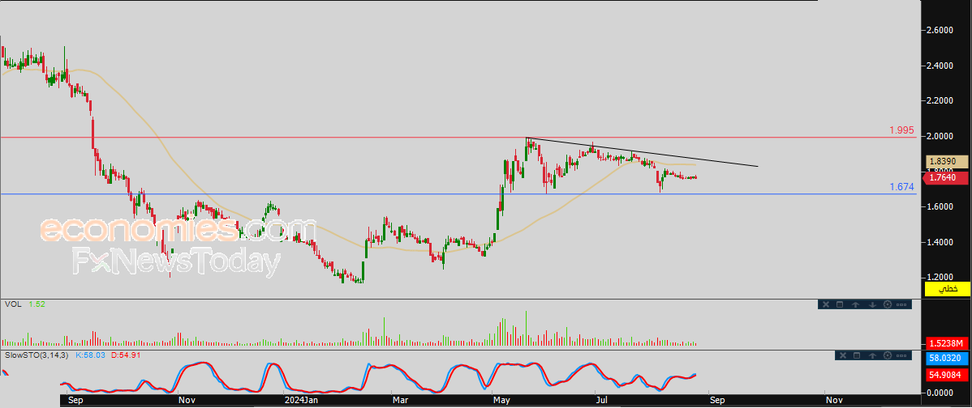Select the 1.674 support level label
972x408 pixels.
[x=902, y=187]
